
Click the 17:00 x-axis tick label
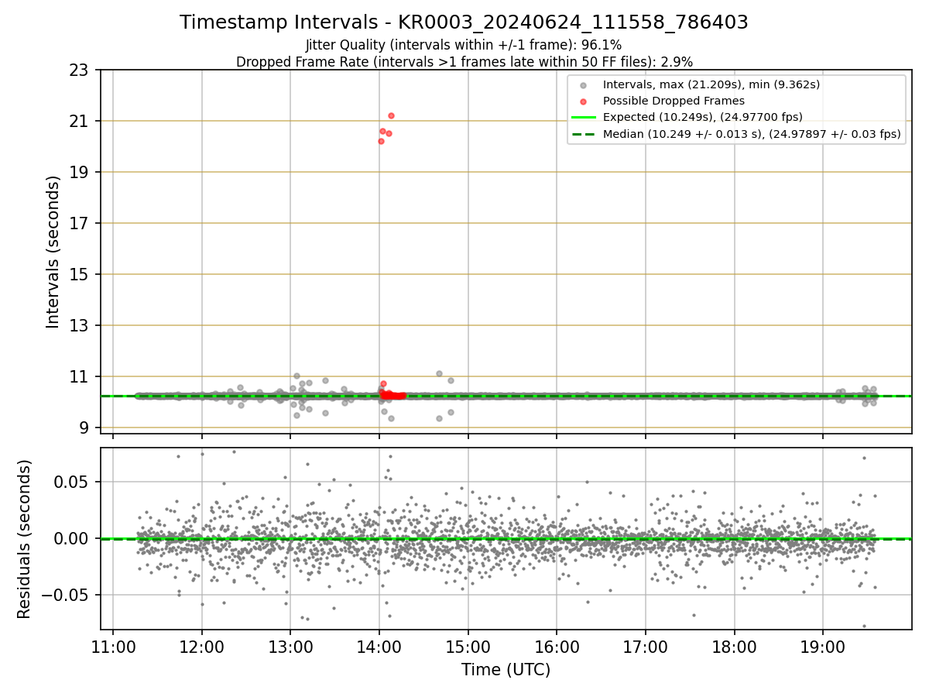click(646, 647)
